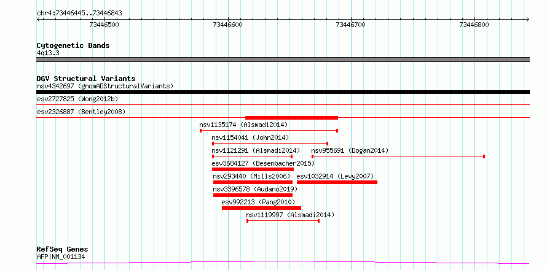Click the DGV Structural Variants track title
This screenshot has height=270, width=547.
click(86, 79)
